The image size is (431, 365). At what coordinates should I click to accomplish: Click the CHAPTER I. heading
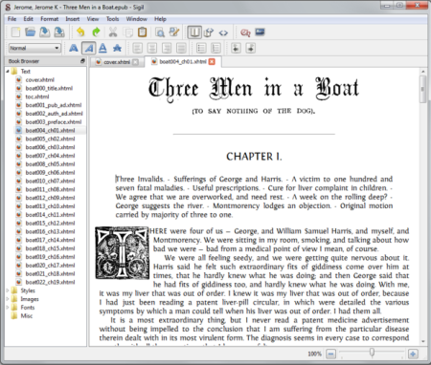coord(254,157)
